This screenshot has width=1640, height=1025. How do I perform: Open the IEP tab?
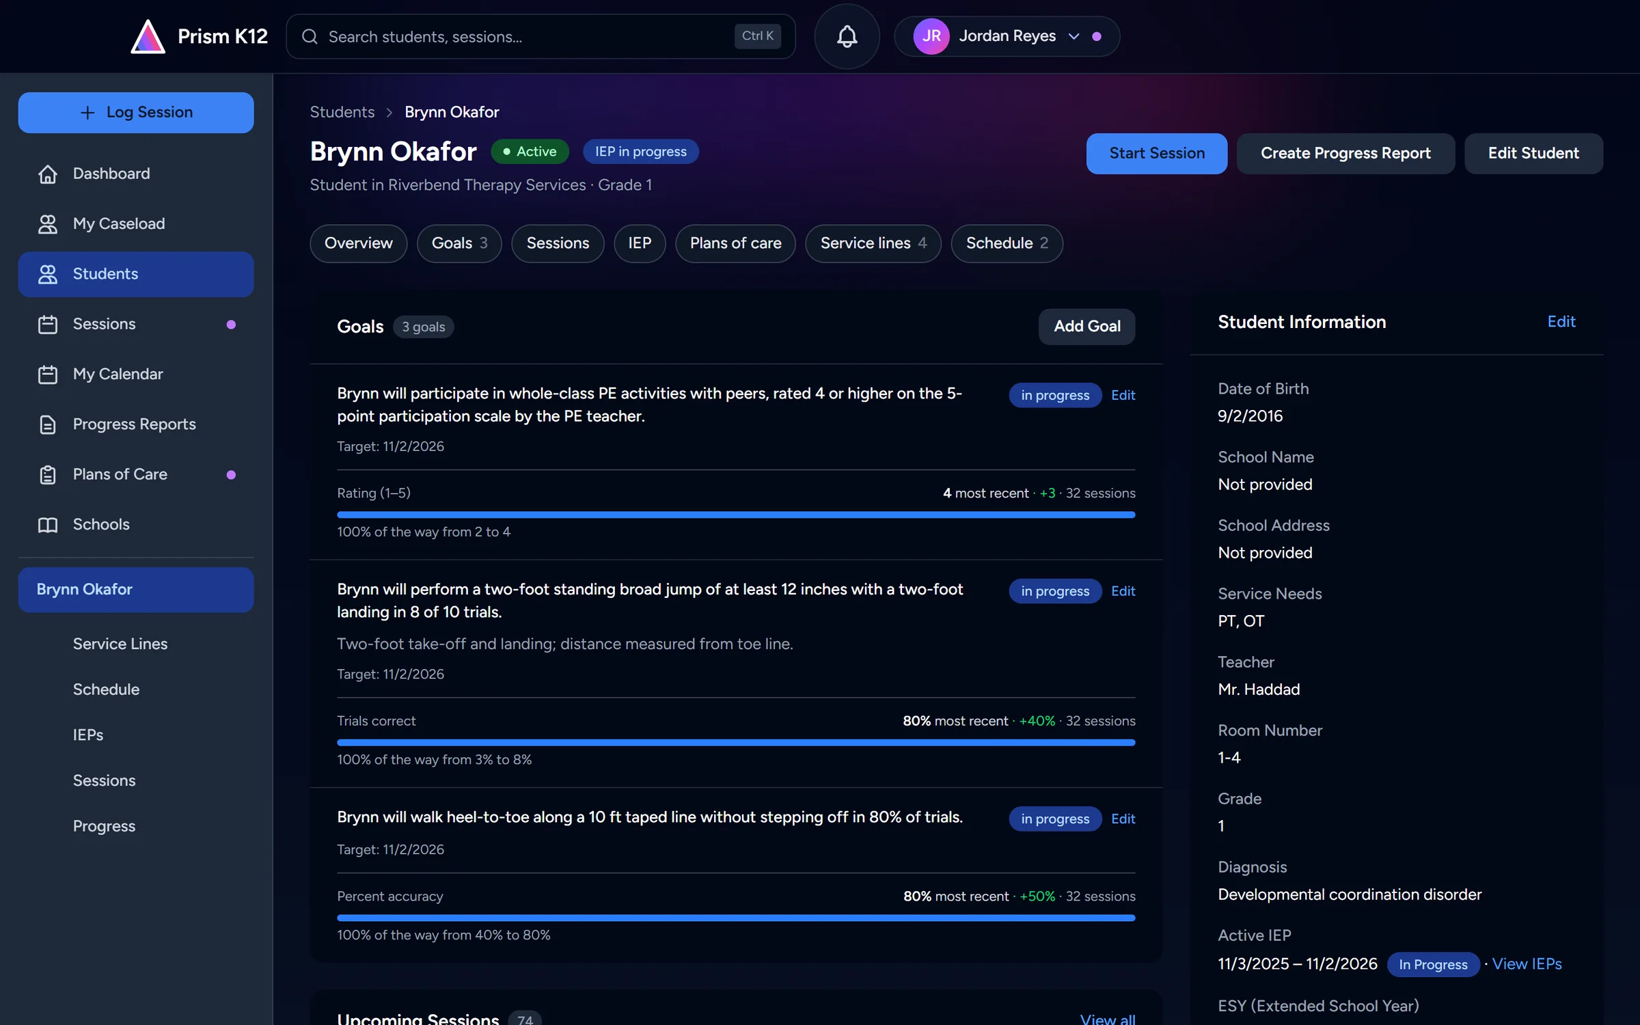point(640,243)
